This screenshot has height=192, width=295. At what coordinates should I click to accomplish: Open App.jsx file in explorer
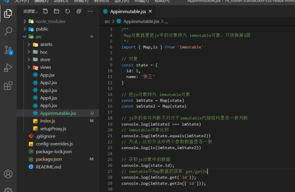coord(47,75)
